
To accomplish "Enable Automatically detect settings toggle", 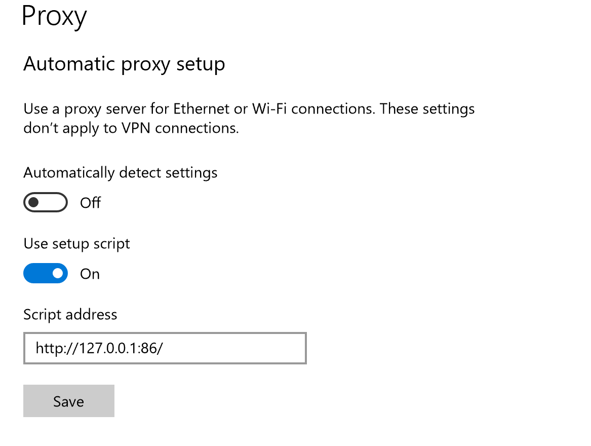I will tap(45, 203).
